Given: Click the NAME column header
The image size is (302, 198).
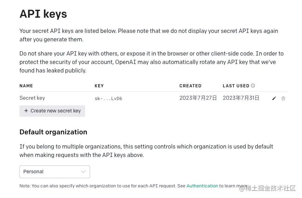Looking at the screenshot, I should pos(26,86).
